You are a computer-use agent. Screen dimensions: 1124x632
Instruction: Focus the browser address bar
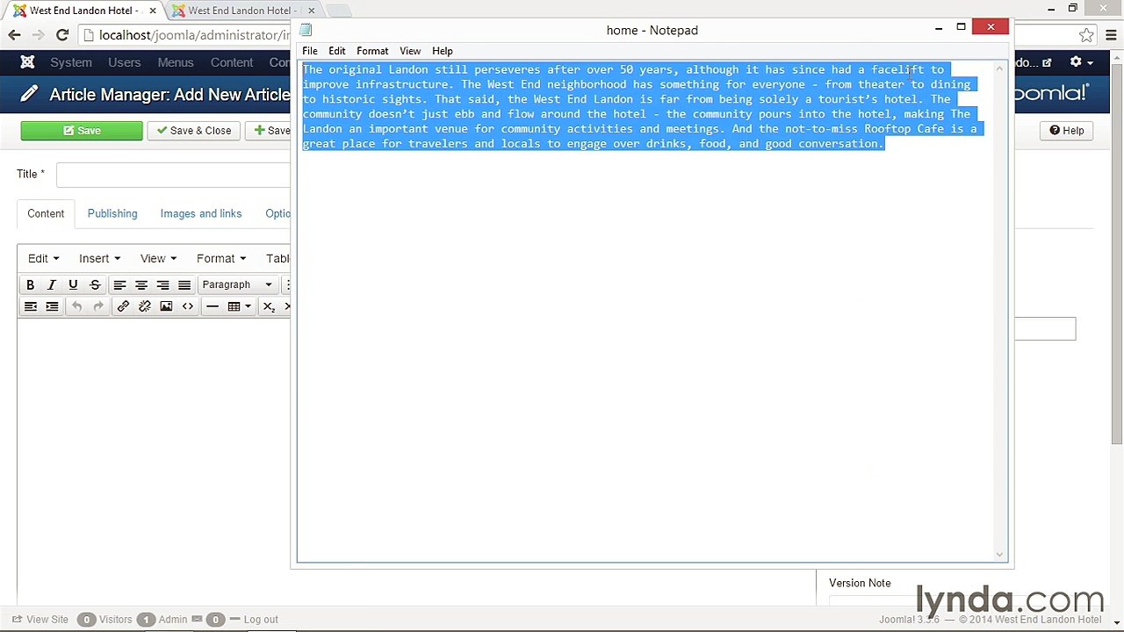[x=184, y=35]
